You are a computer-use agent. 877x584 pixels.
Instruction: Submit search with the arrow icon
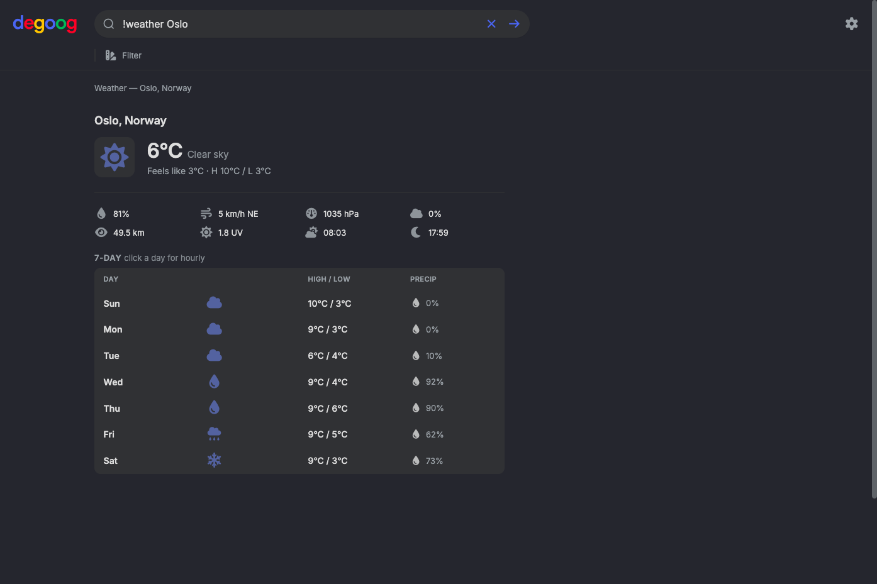[x=514, y=24]
